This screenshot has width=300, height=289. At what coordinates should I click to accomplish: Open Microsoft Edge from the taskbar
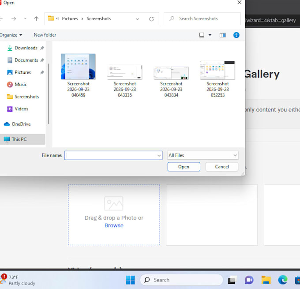pyautogui.click(x=283, y=280)
